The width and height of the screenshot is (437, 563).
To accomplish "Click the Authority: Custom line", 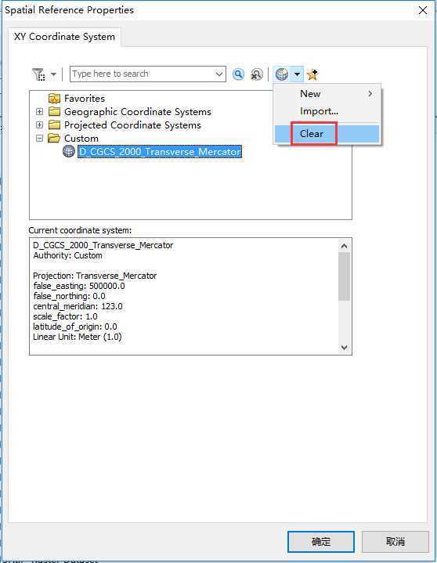I will (x=67, y=255).
